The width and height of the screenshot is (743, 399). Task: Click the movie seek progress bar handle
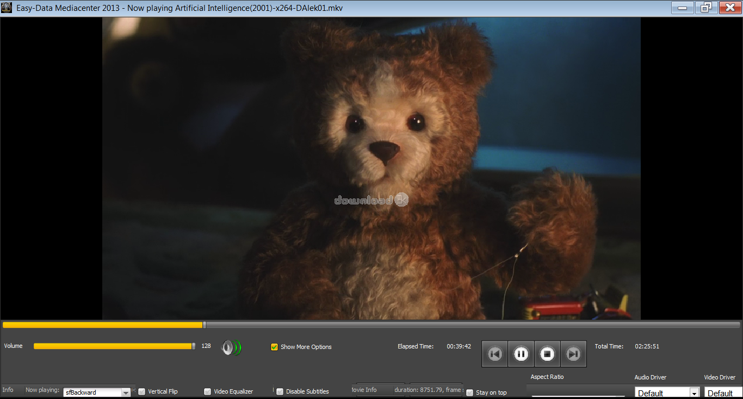click(x=204, y=325)
